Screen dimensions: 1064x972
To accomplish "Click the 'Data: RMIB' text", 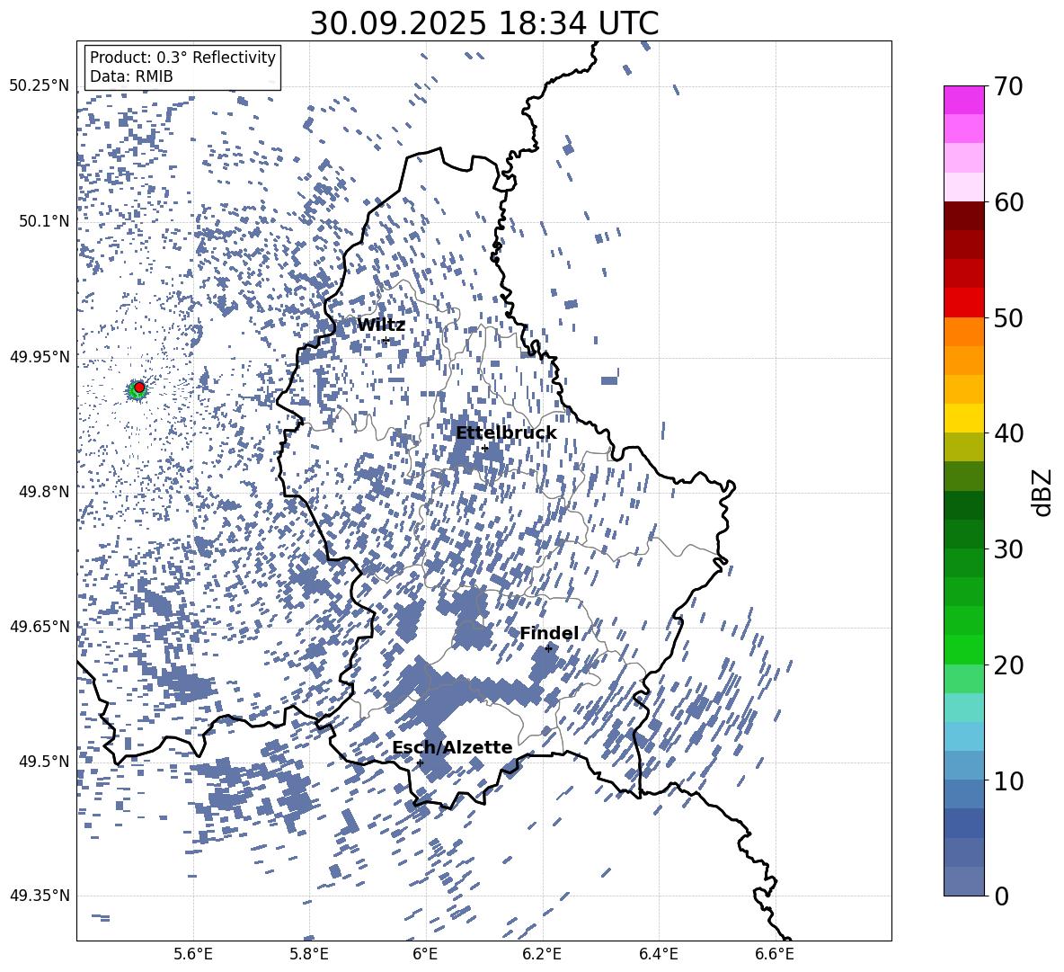I will 131,76.
